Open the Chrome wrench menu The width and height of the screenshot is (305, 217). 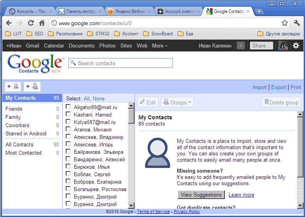click(x=297, y=23)
